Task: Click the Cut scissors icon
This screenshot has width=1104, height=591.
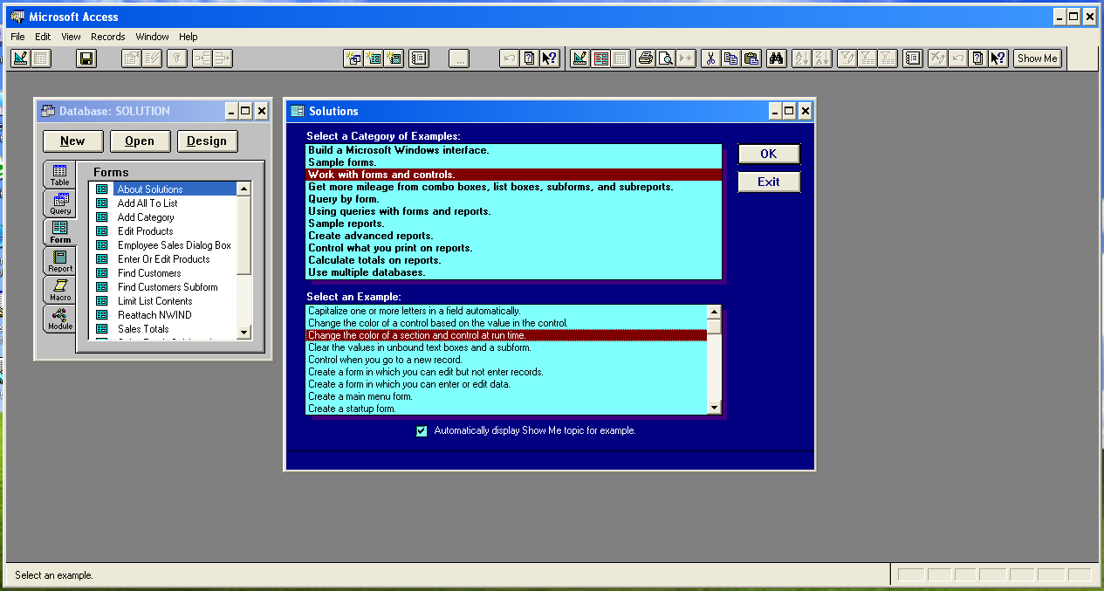Action: pos(710,58)
